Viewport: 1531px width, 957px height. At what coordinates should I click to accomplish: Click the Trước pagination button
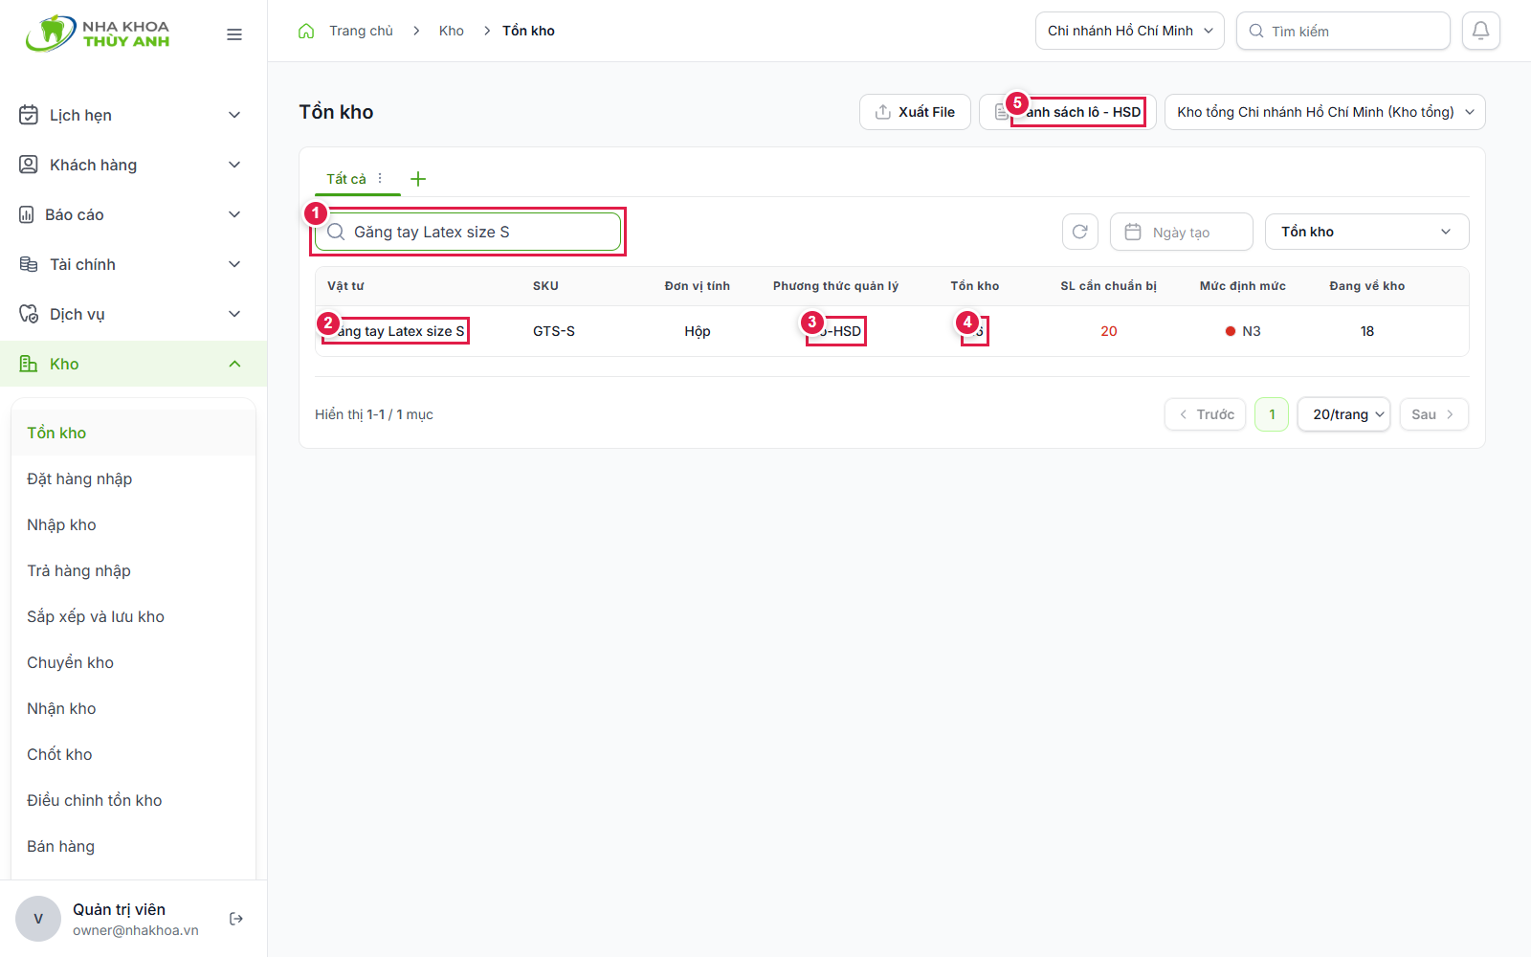1206,414
